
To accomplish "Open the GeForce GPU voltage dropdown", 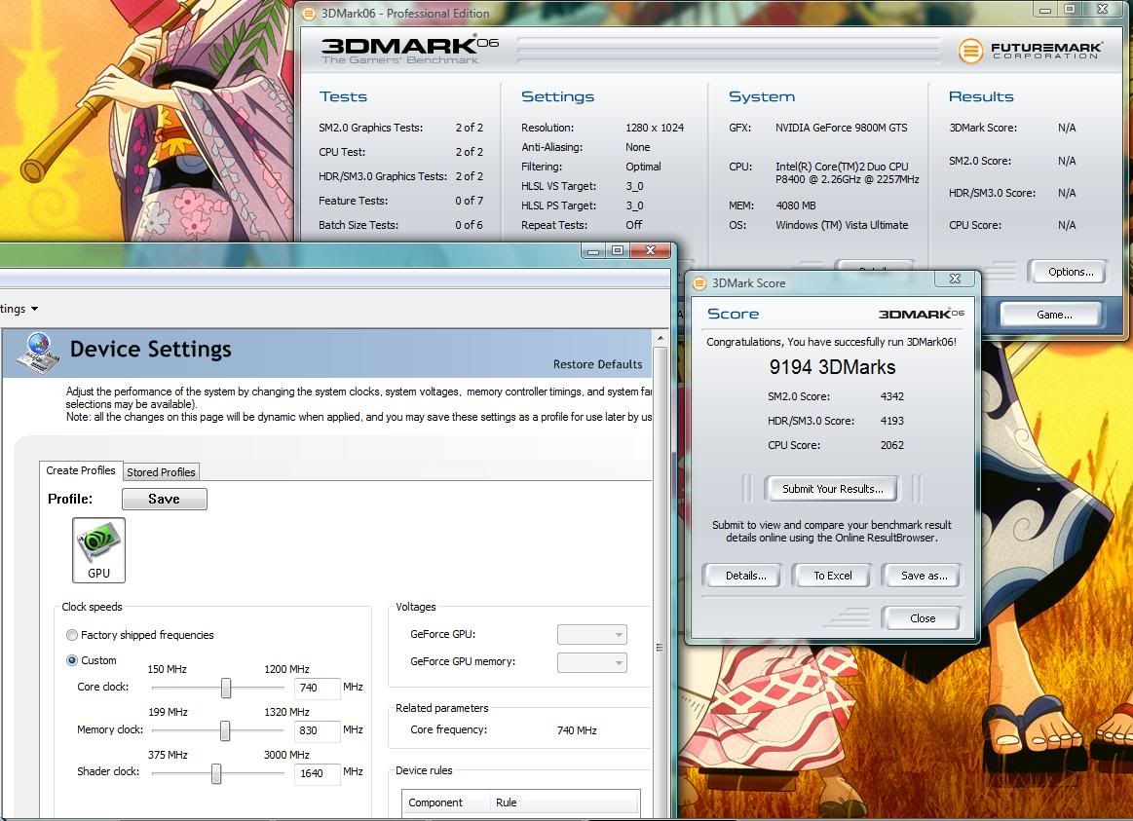I will pos(591,635).
